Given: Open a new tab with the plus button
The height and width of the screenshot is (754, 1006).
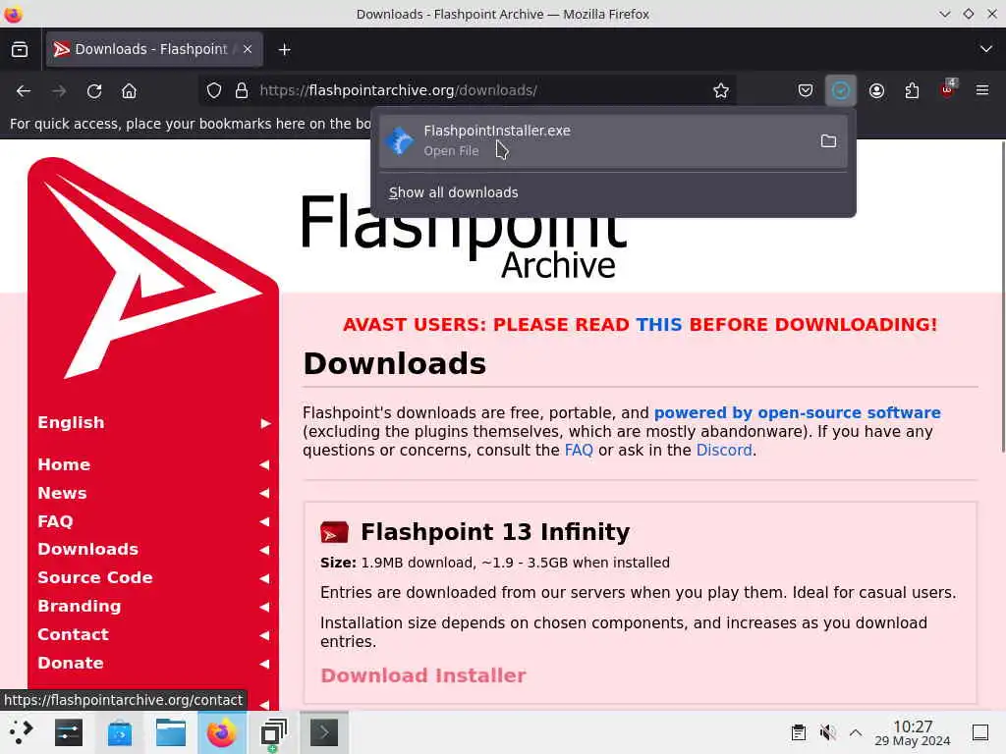Looking at the screenshot, I should [284, 49].
